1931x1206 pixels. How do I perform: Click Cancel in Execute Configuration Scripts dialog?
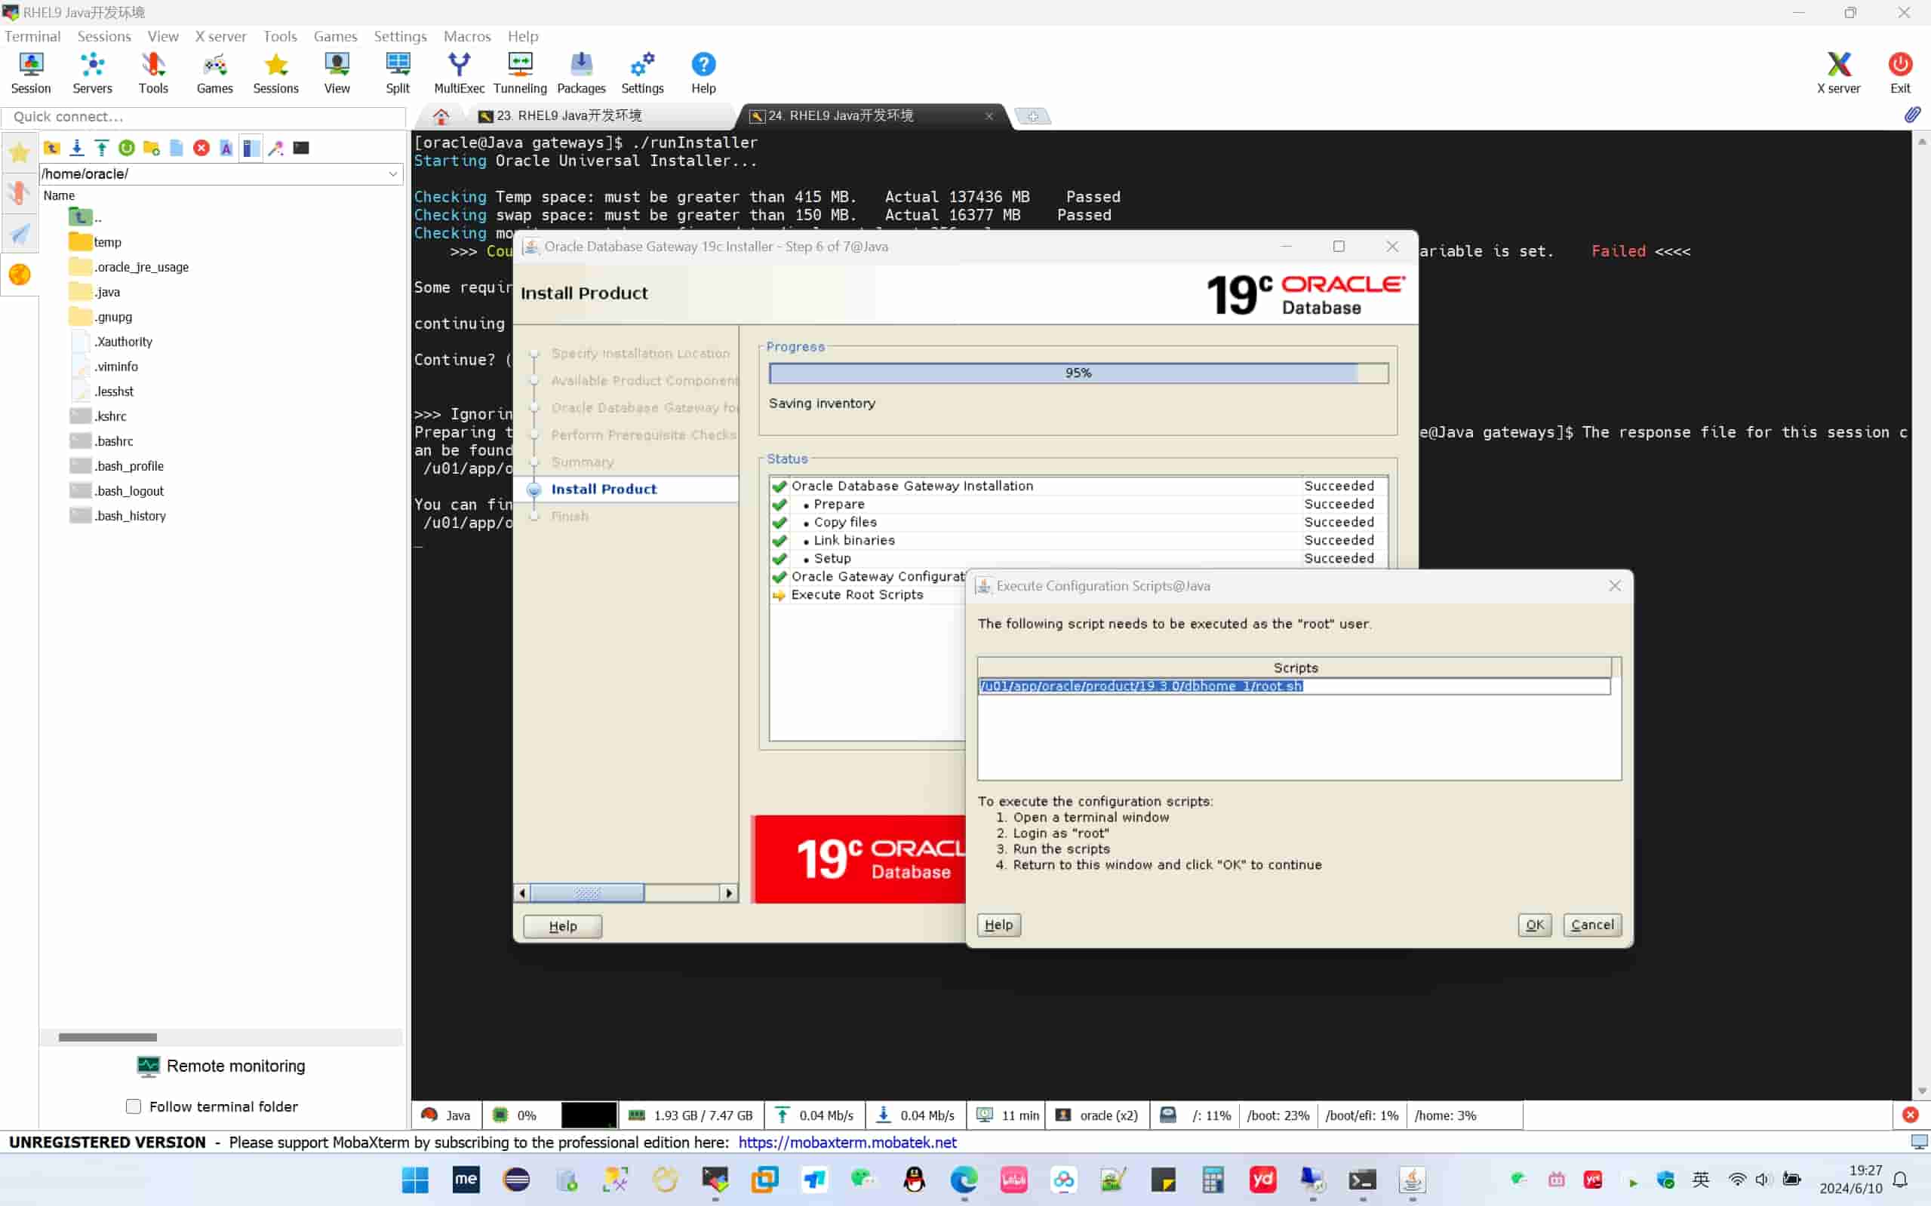1592,925
